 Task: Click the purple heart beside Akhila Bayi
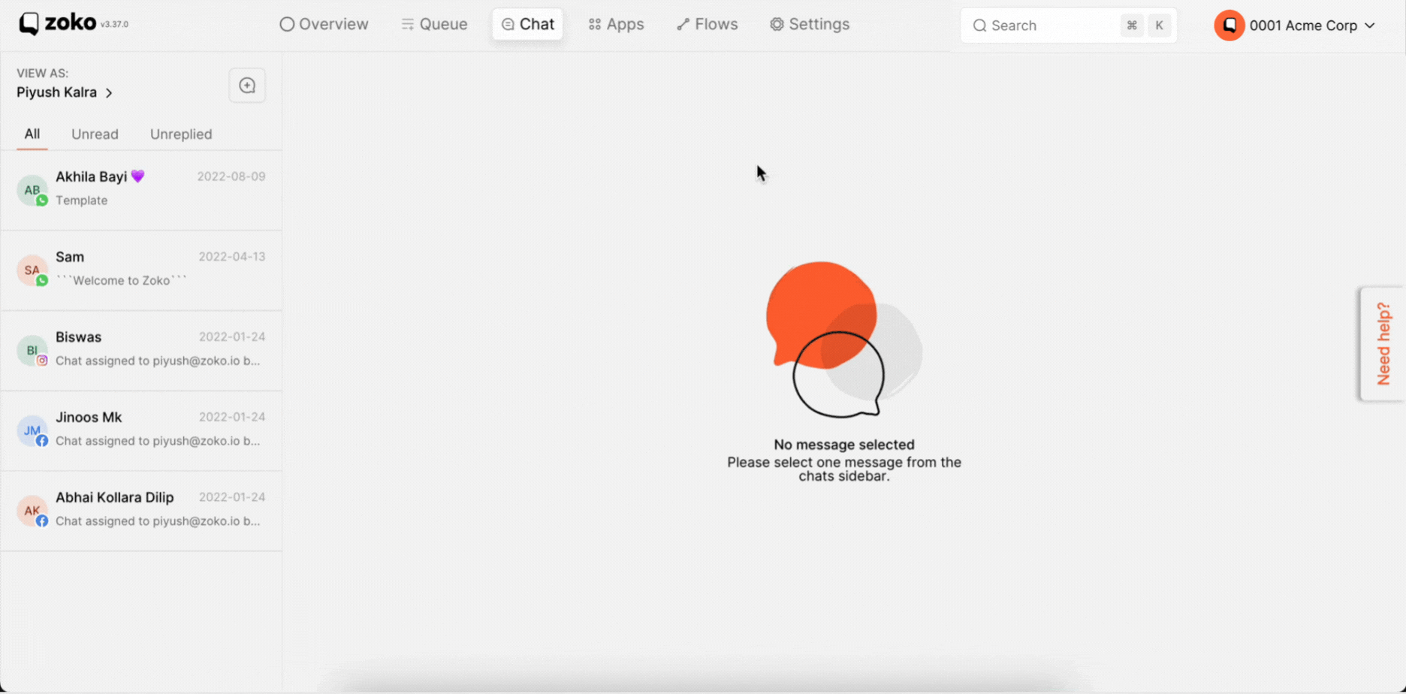pos(137,177)
